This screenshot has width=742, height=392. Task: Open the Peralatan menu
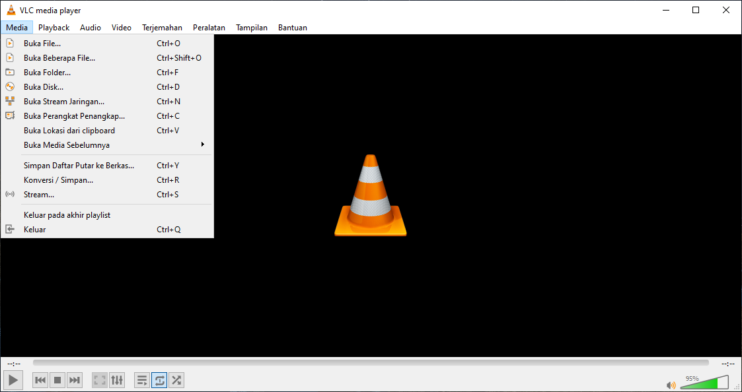coord(209,27)
